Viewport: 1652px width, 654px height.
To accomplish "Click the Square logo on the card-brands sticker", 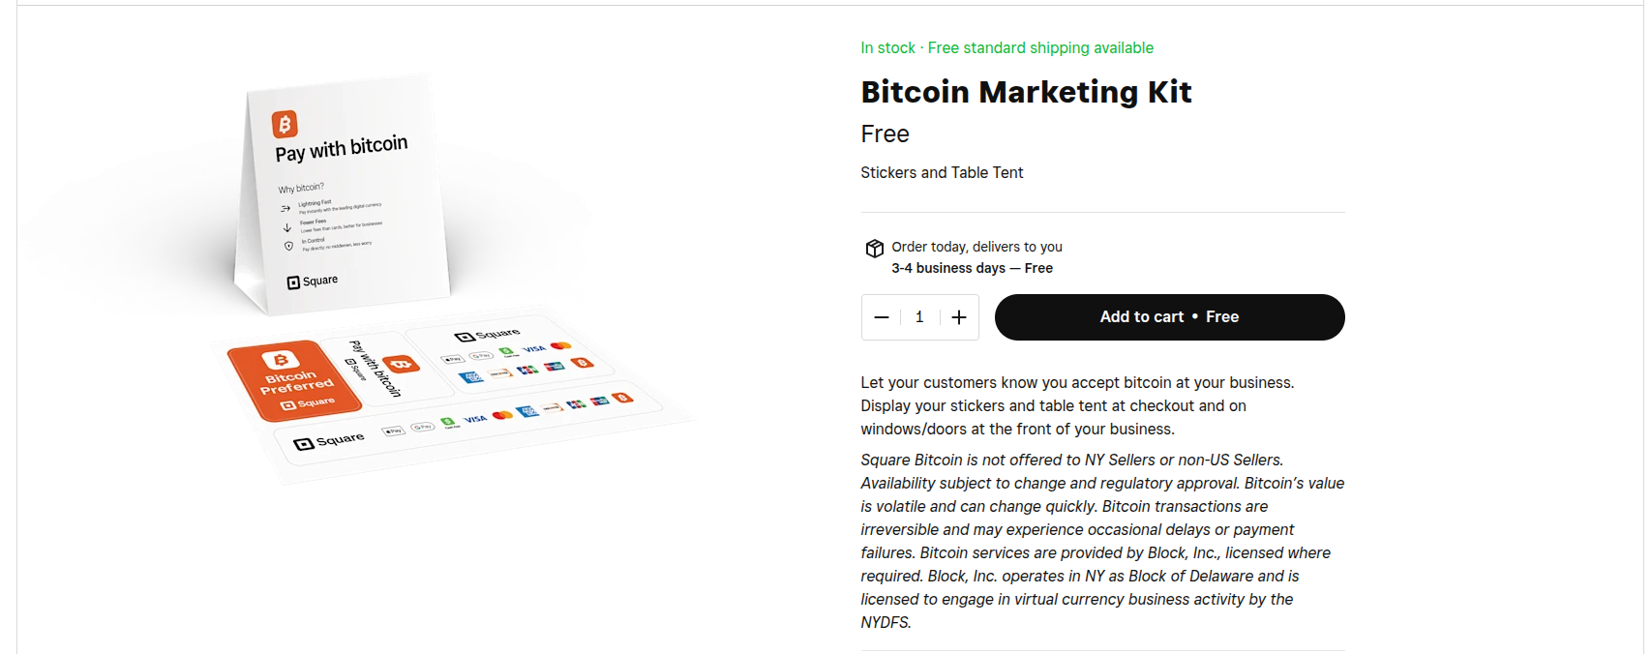I will (488, 335).
